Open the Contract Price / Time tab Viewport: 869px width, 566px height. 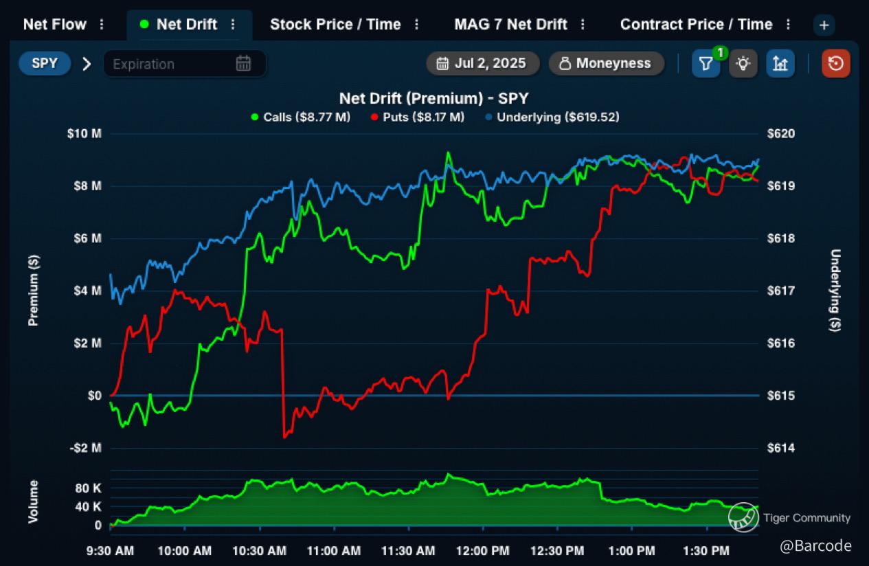click(696, 25)
